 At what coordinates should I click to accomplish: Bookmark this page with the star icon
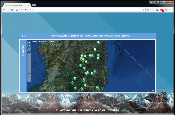143,10
